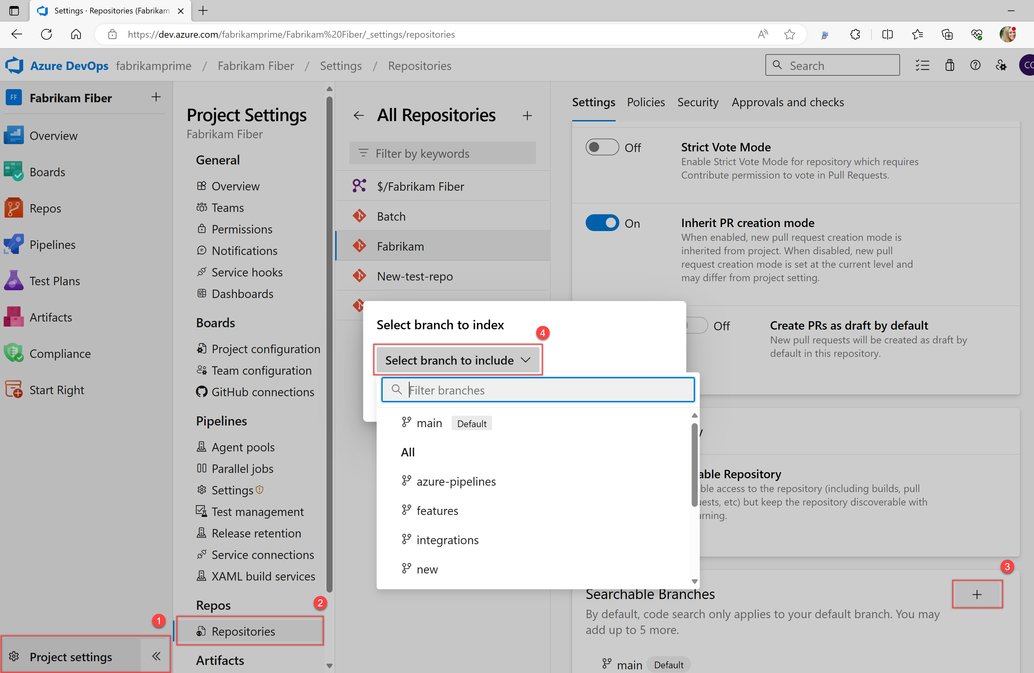This screenshot has width=1034, height=673.
Task: Click the back arrow to exit all repositories
Action: click(359, 114)
